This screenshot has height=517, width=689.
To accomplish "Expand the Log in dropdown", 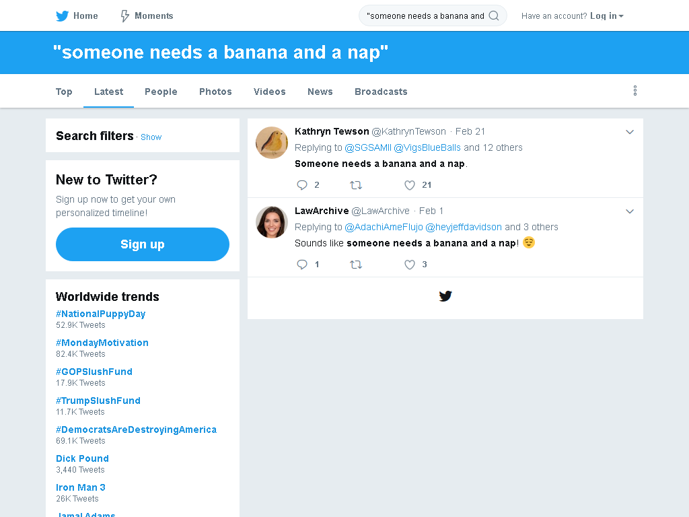I will (x=607, y=16).
